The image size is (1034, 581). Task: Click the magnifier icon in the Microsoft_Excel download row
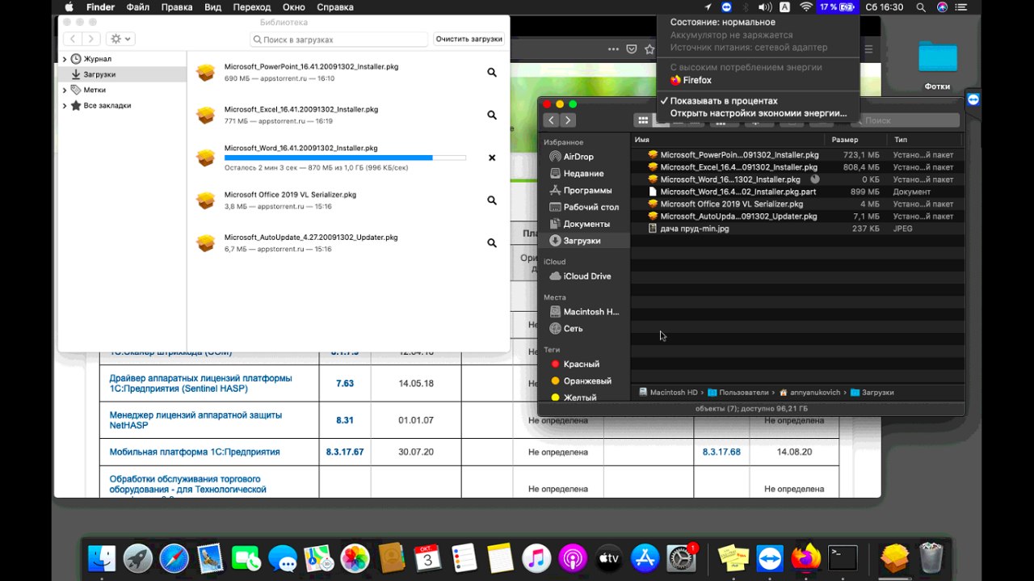[x=492, y=116]
